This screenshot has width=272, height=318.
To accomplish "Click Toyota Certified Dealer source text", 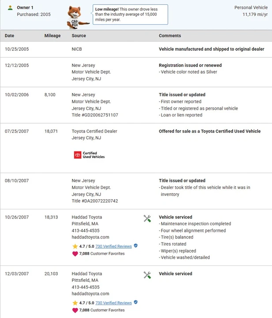I will 94,131.
